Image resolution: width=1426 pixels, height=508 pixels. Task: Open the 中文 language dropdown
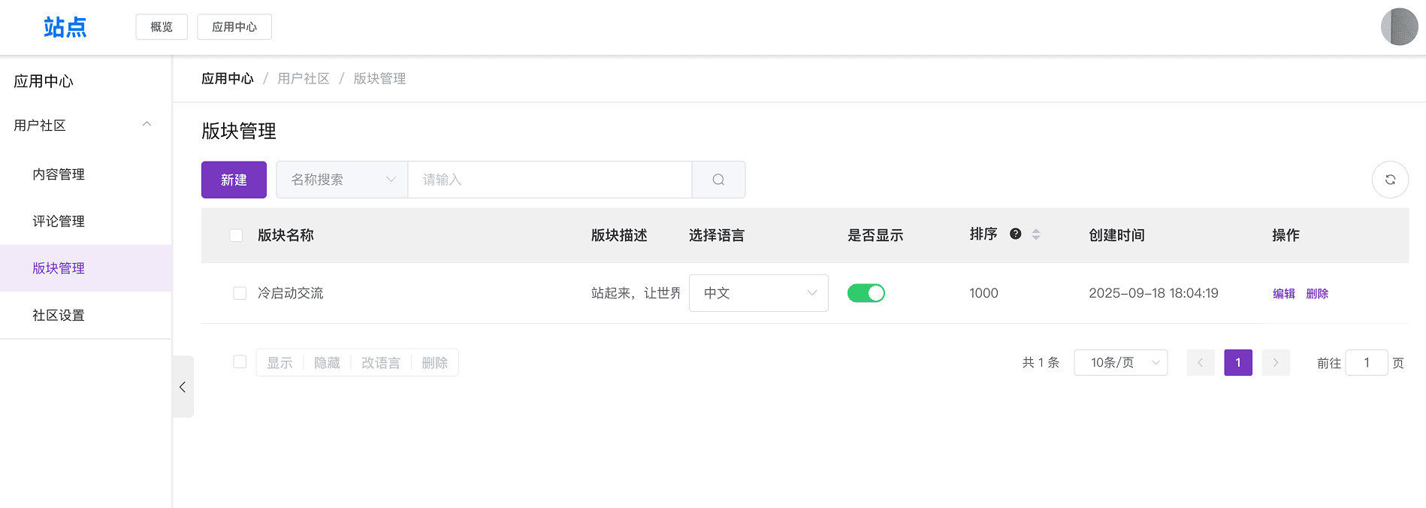coord(759,293)
